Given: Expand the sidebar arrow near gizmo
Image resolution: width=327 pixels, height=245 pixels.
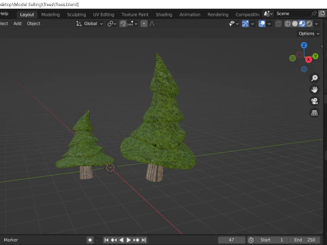Looking at the screenshot, I should tap(322, 46).
